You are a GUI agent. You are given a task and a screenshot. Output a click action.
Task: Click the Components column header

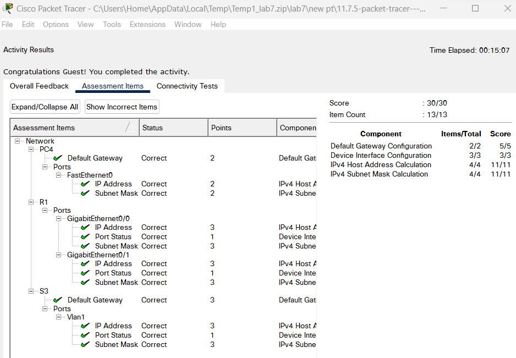pyautogui.click(x=297, y=128)
